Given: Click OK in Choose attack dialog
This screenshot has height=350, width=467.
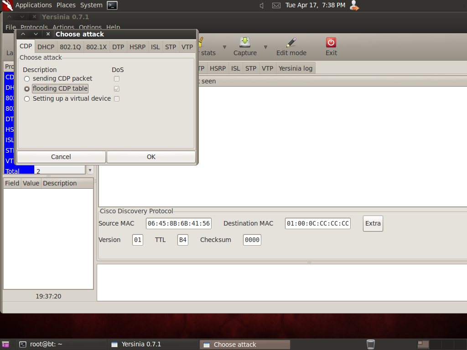Looking at the screenshot, I should 151,157.
